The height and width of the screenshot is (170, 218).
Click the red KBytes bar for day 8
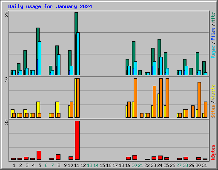pyautogui.click(x=58, y=157)
